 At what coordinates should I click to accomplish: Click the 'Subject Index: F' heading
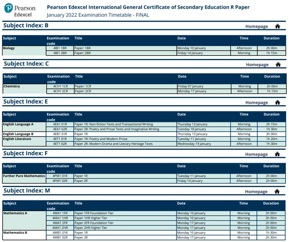(x=25, y=153)
